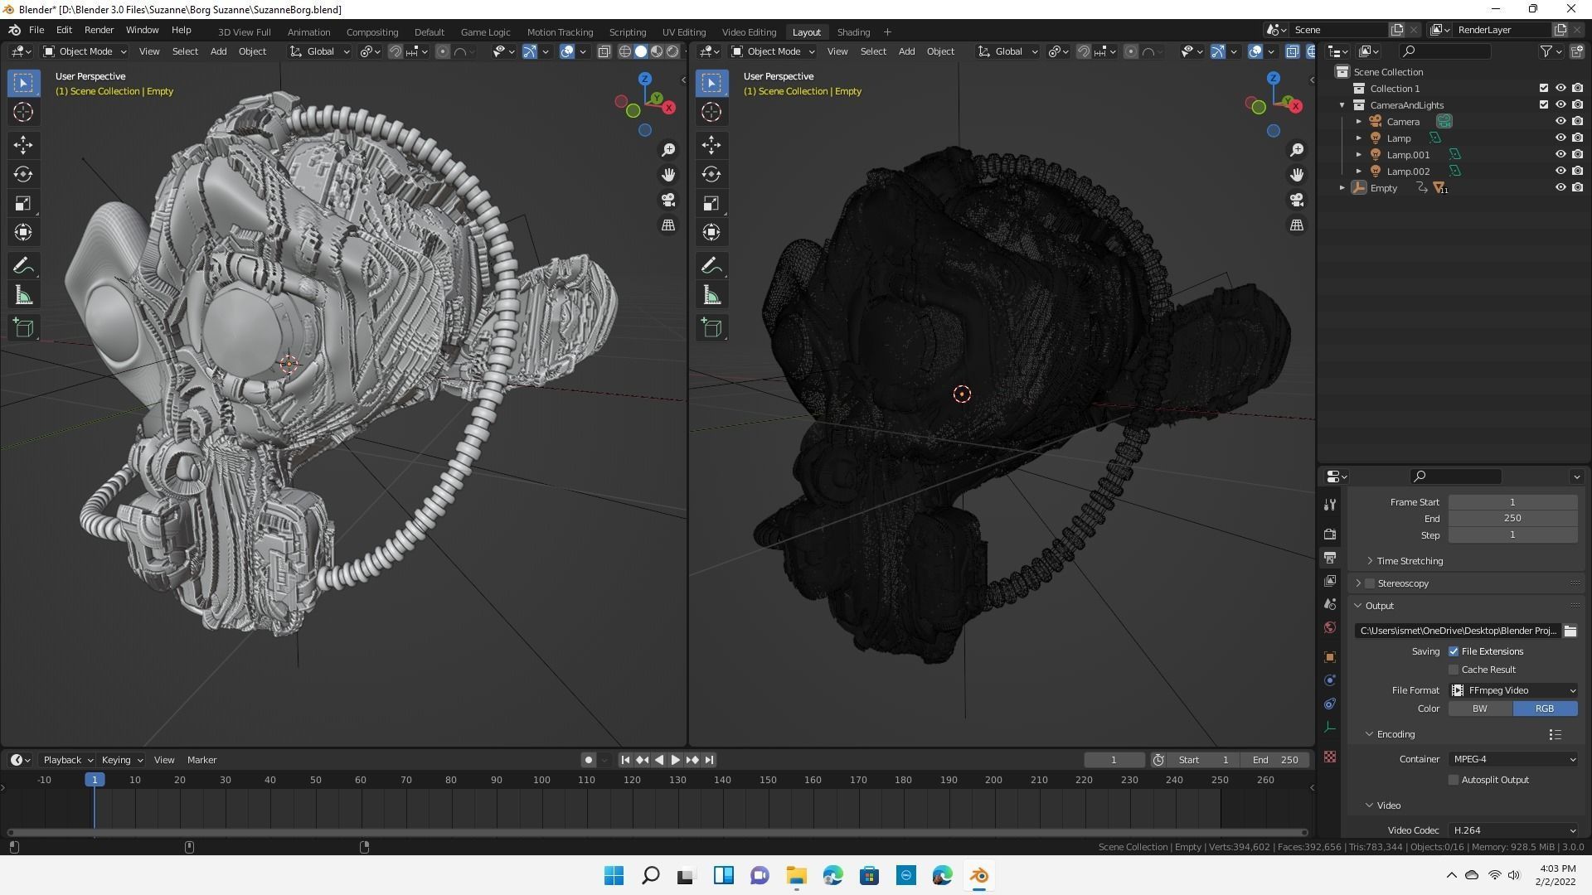The width and height of the screenshot is (1592, 895).
Task: Open the Object properties tab
Action: click(1330, 657)
